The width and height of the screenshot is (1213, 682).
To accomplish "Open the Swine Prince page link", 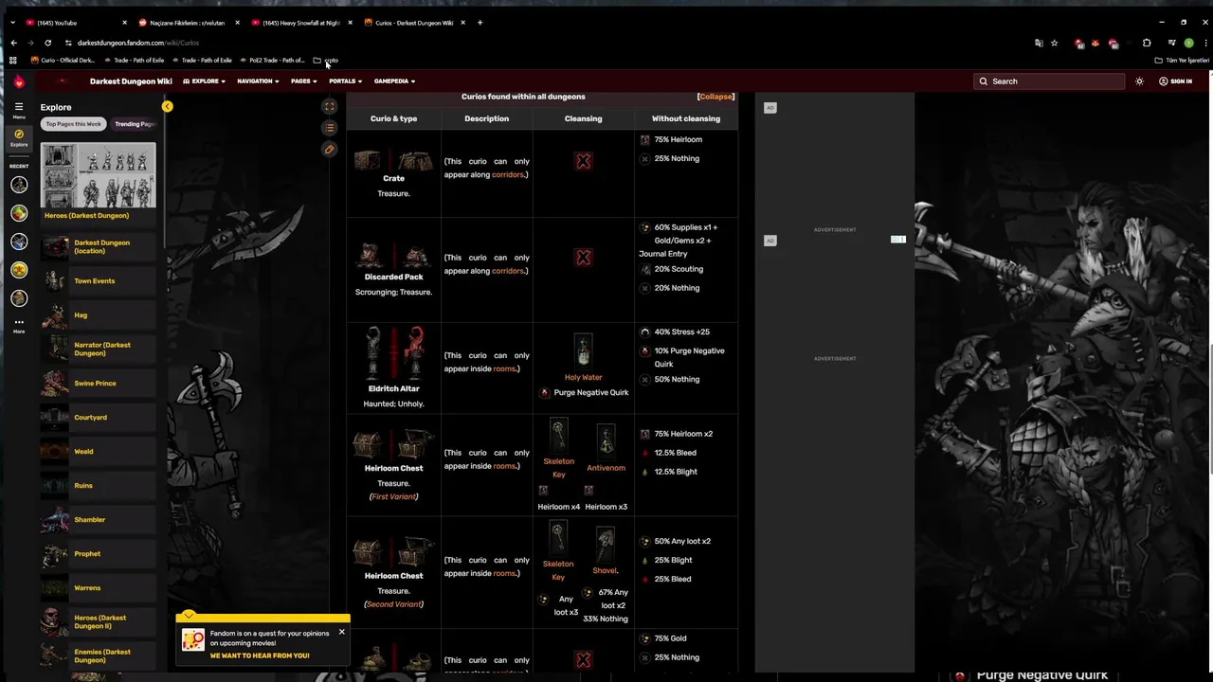I will [95, 384].
